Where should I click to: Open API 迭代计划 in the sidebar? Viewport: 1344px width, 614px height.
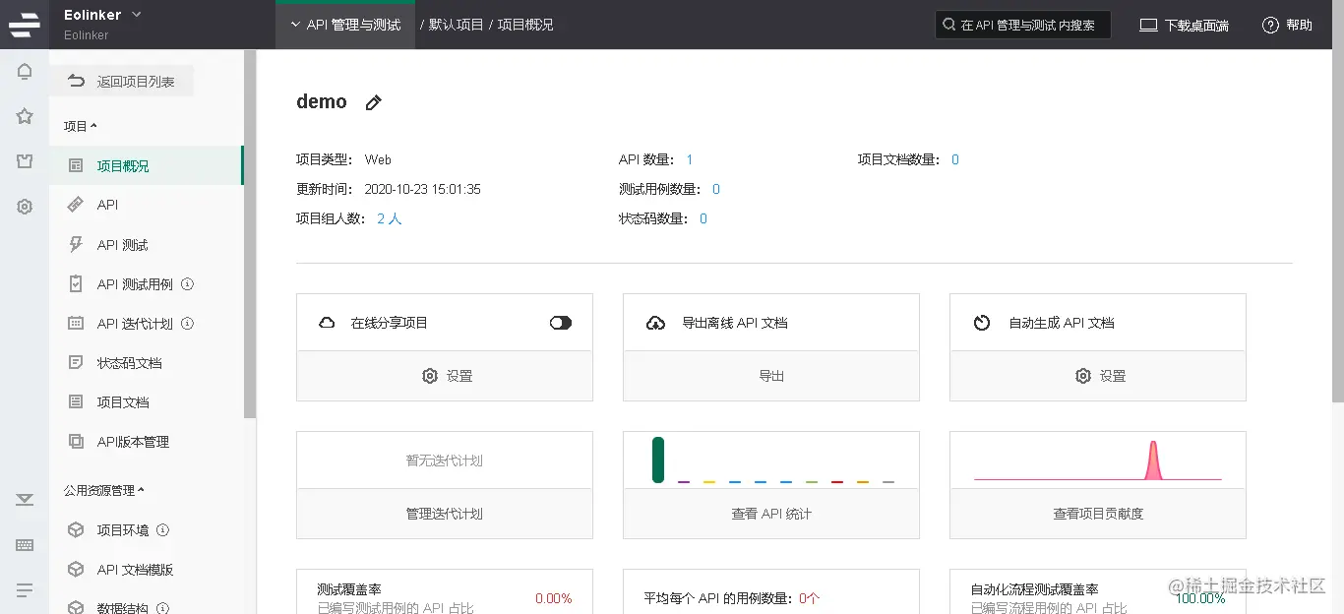coord(146,324)
